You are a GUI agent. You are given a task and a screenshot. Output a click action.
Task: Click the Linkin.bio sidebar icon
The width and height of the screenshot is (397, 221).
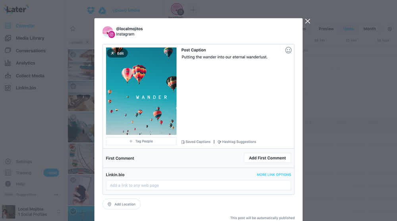coord(8,88)
